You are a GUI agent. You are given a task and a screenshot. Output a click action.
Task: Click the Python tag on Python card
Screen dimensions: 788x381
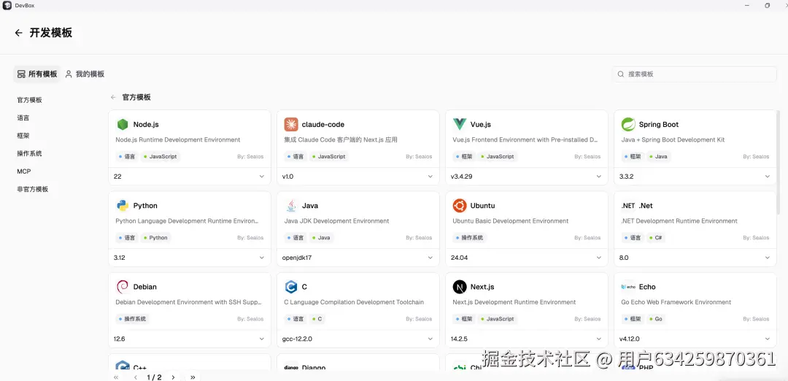[156, 238]
